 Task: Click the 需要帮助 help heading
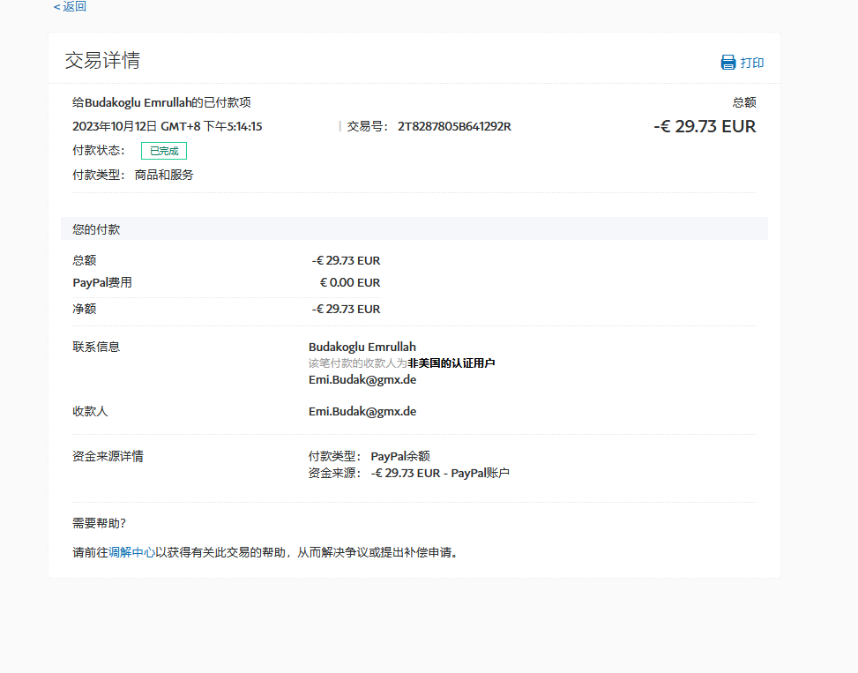pos(99,523)
